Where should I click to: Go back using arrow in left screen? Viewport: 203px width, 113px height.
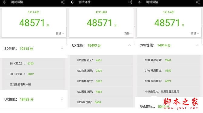[5, 2]
